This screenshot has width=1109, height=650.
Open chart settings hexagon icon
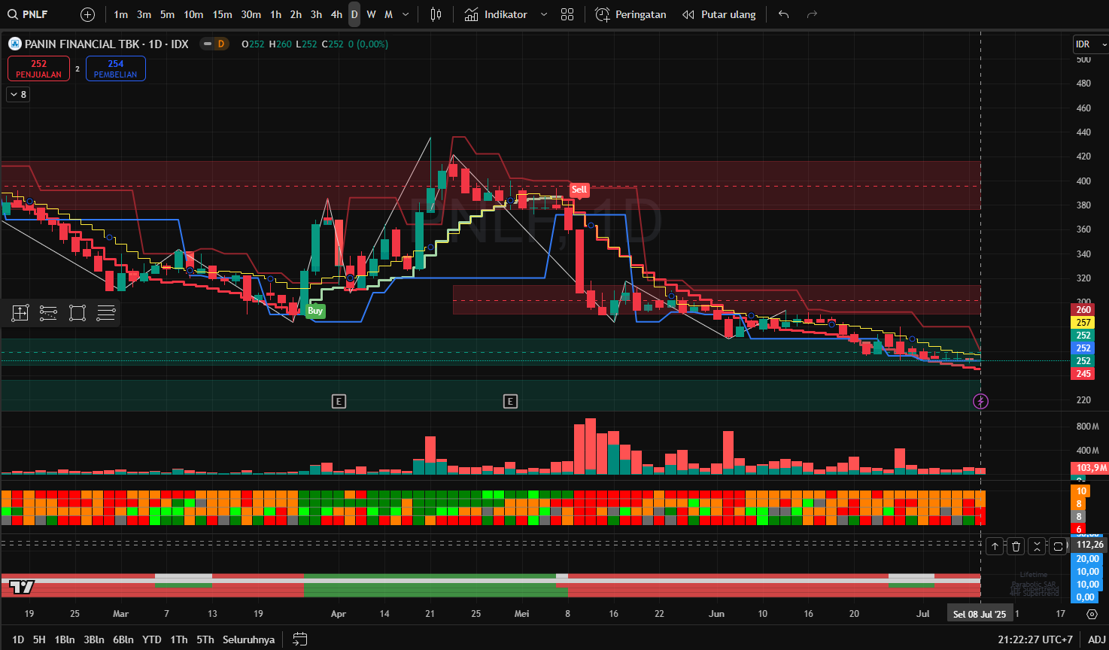point(1092,614)
